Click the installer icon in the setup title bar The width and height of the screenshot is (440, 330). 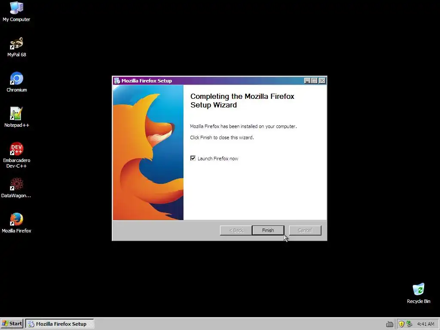pos(117,81)
